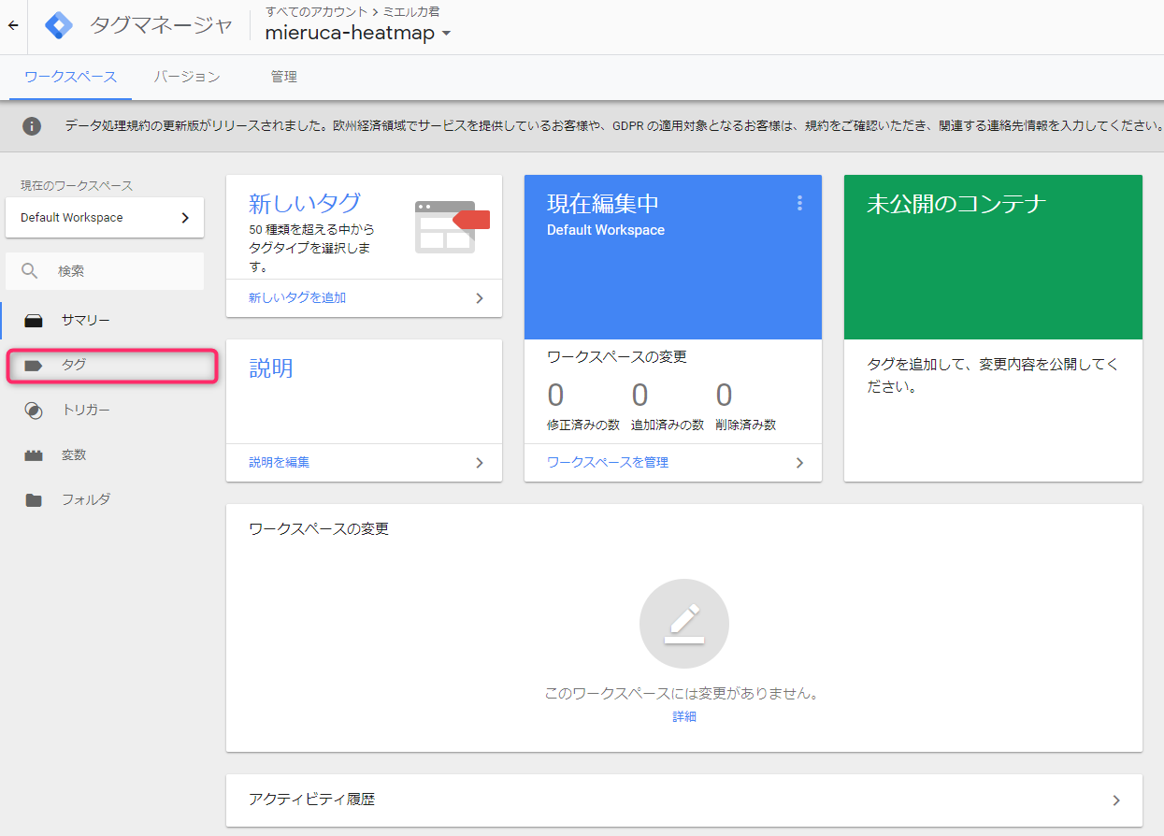Open the Default Workspace selector
1164x836 pixels.
[105, 218]
